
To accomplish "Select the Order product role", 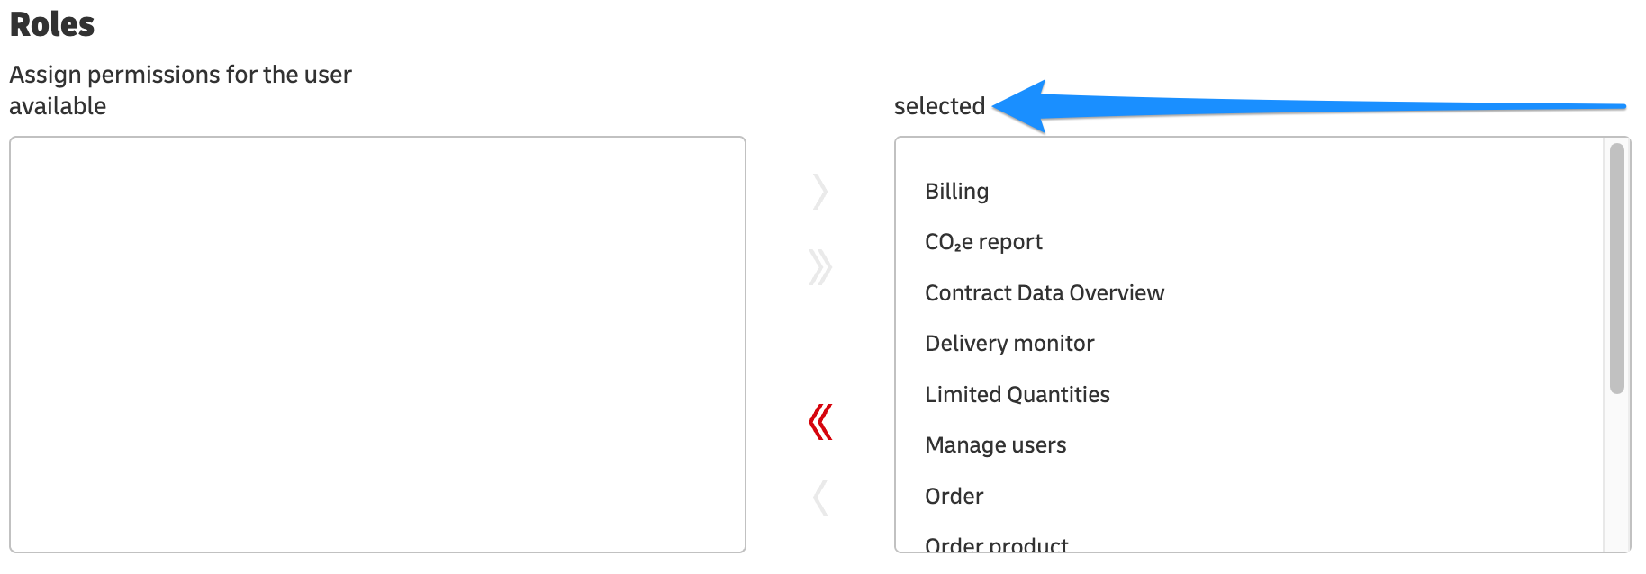I will click(x=996, y=543).
